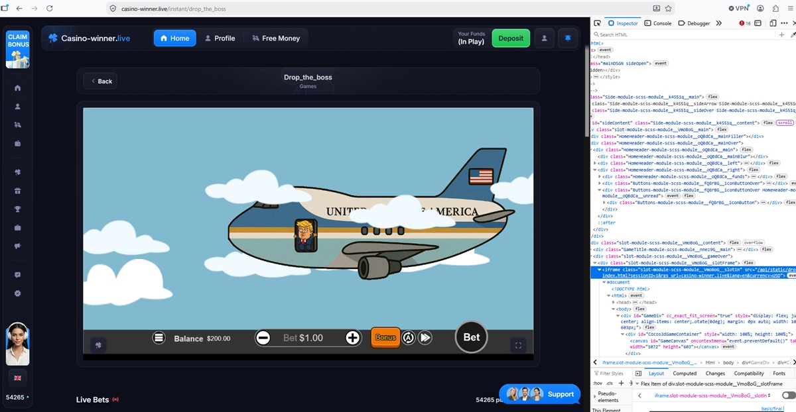
Task: Open game hamburger menu button
Action: pos(159,338)
